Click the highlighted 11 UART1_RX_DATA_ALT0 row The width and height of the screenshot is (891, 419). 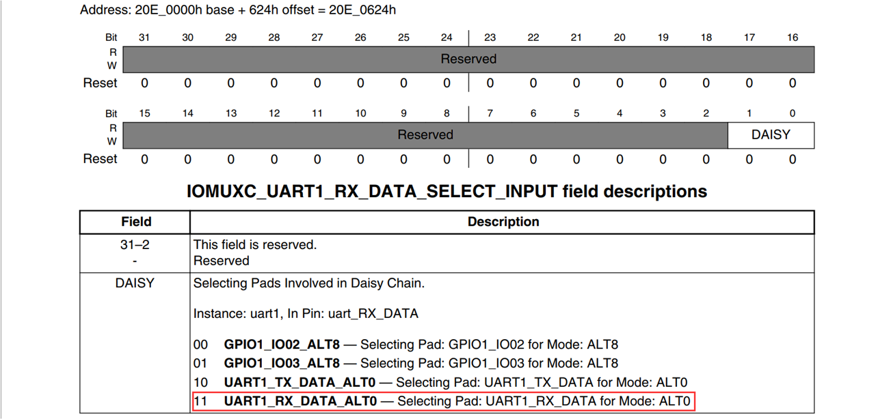tap(443, 401)
